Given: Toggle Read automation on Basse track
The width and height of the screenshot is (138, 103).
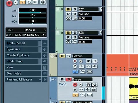Looking at the screenshot, I should pyautogui.click(x=88, y=84).
